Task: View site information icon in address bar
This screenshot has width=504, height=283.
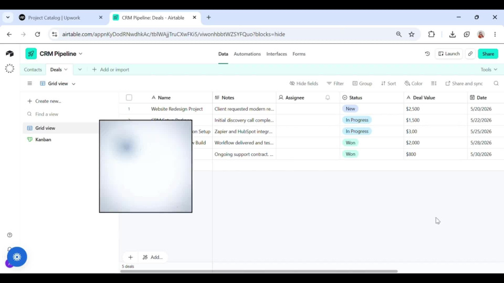Action: 54,34
